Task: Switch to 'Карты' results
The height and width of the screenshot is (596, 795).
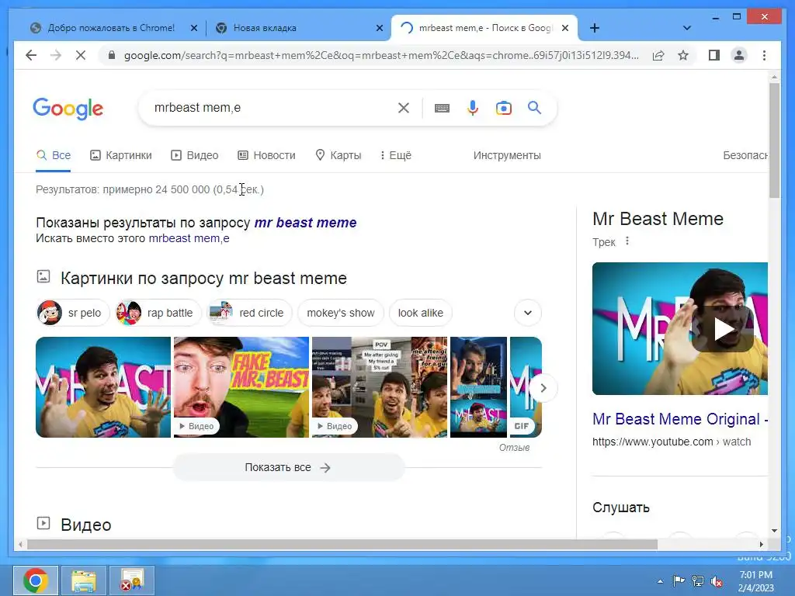Action: click(x=338, y=155)
